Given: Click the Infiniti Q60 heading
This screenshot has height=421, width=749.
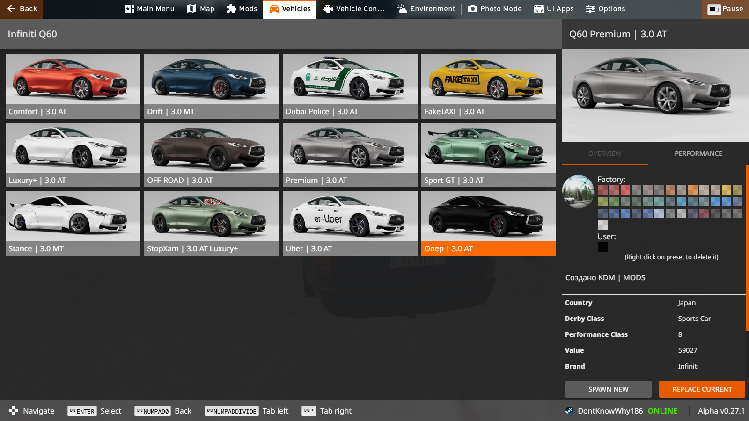Looking at the screenshot, I should pos(32,34).
